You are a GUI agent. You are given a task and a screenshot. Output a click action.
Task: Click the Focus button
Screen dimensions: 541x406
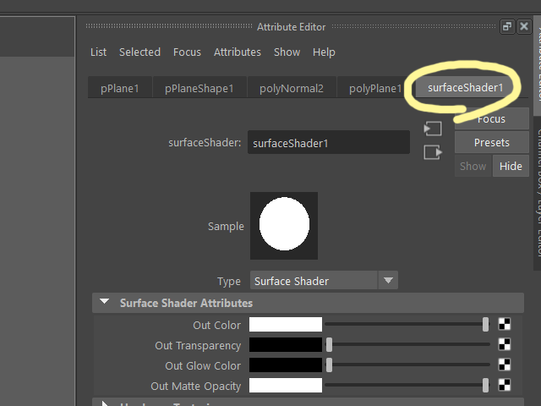coord(492,119)
